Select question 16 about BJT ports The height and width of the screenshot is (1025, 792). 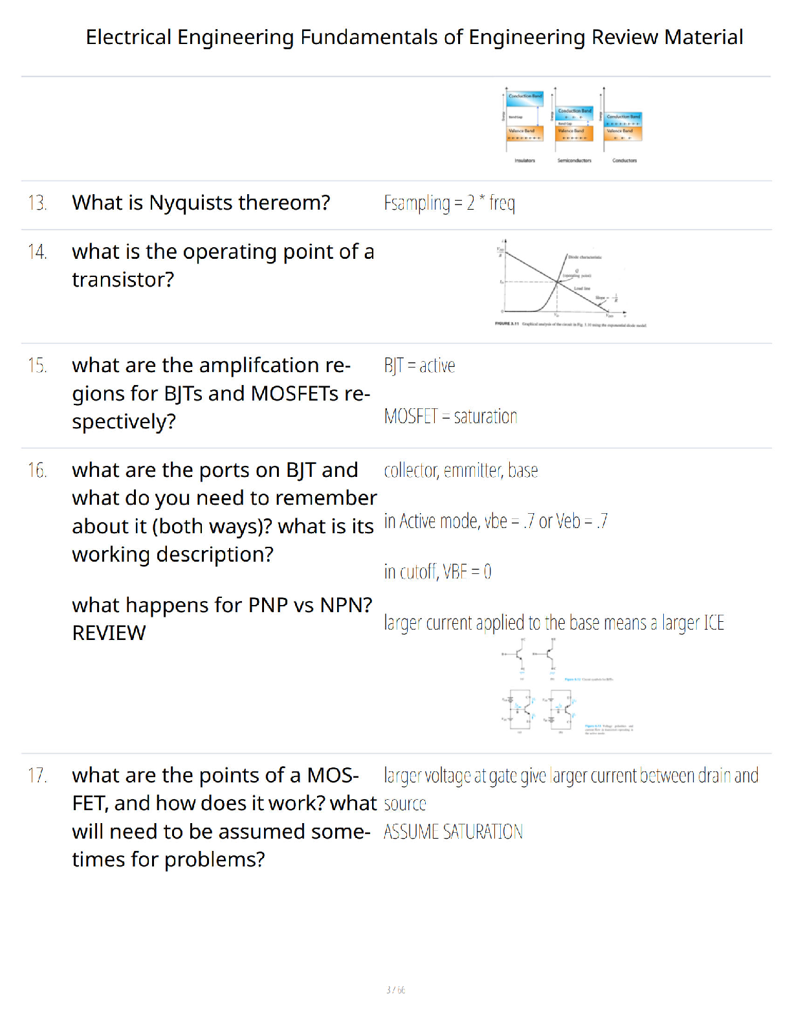pos(224,512)
